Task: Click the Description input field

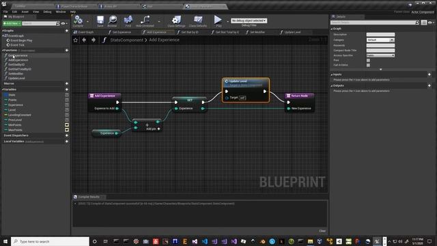Action: pos(380,35)
